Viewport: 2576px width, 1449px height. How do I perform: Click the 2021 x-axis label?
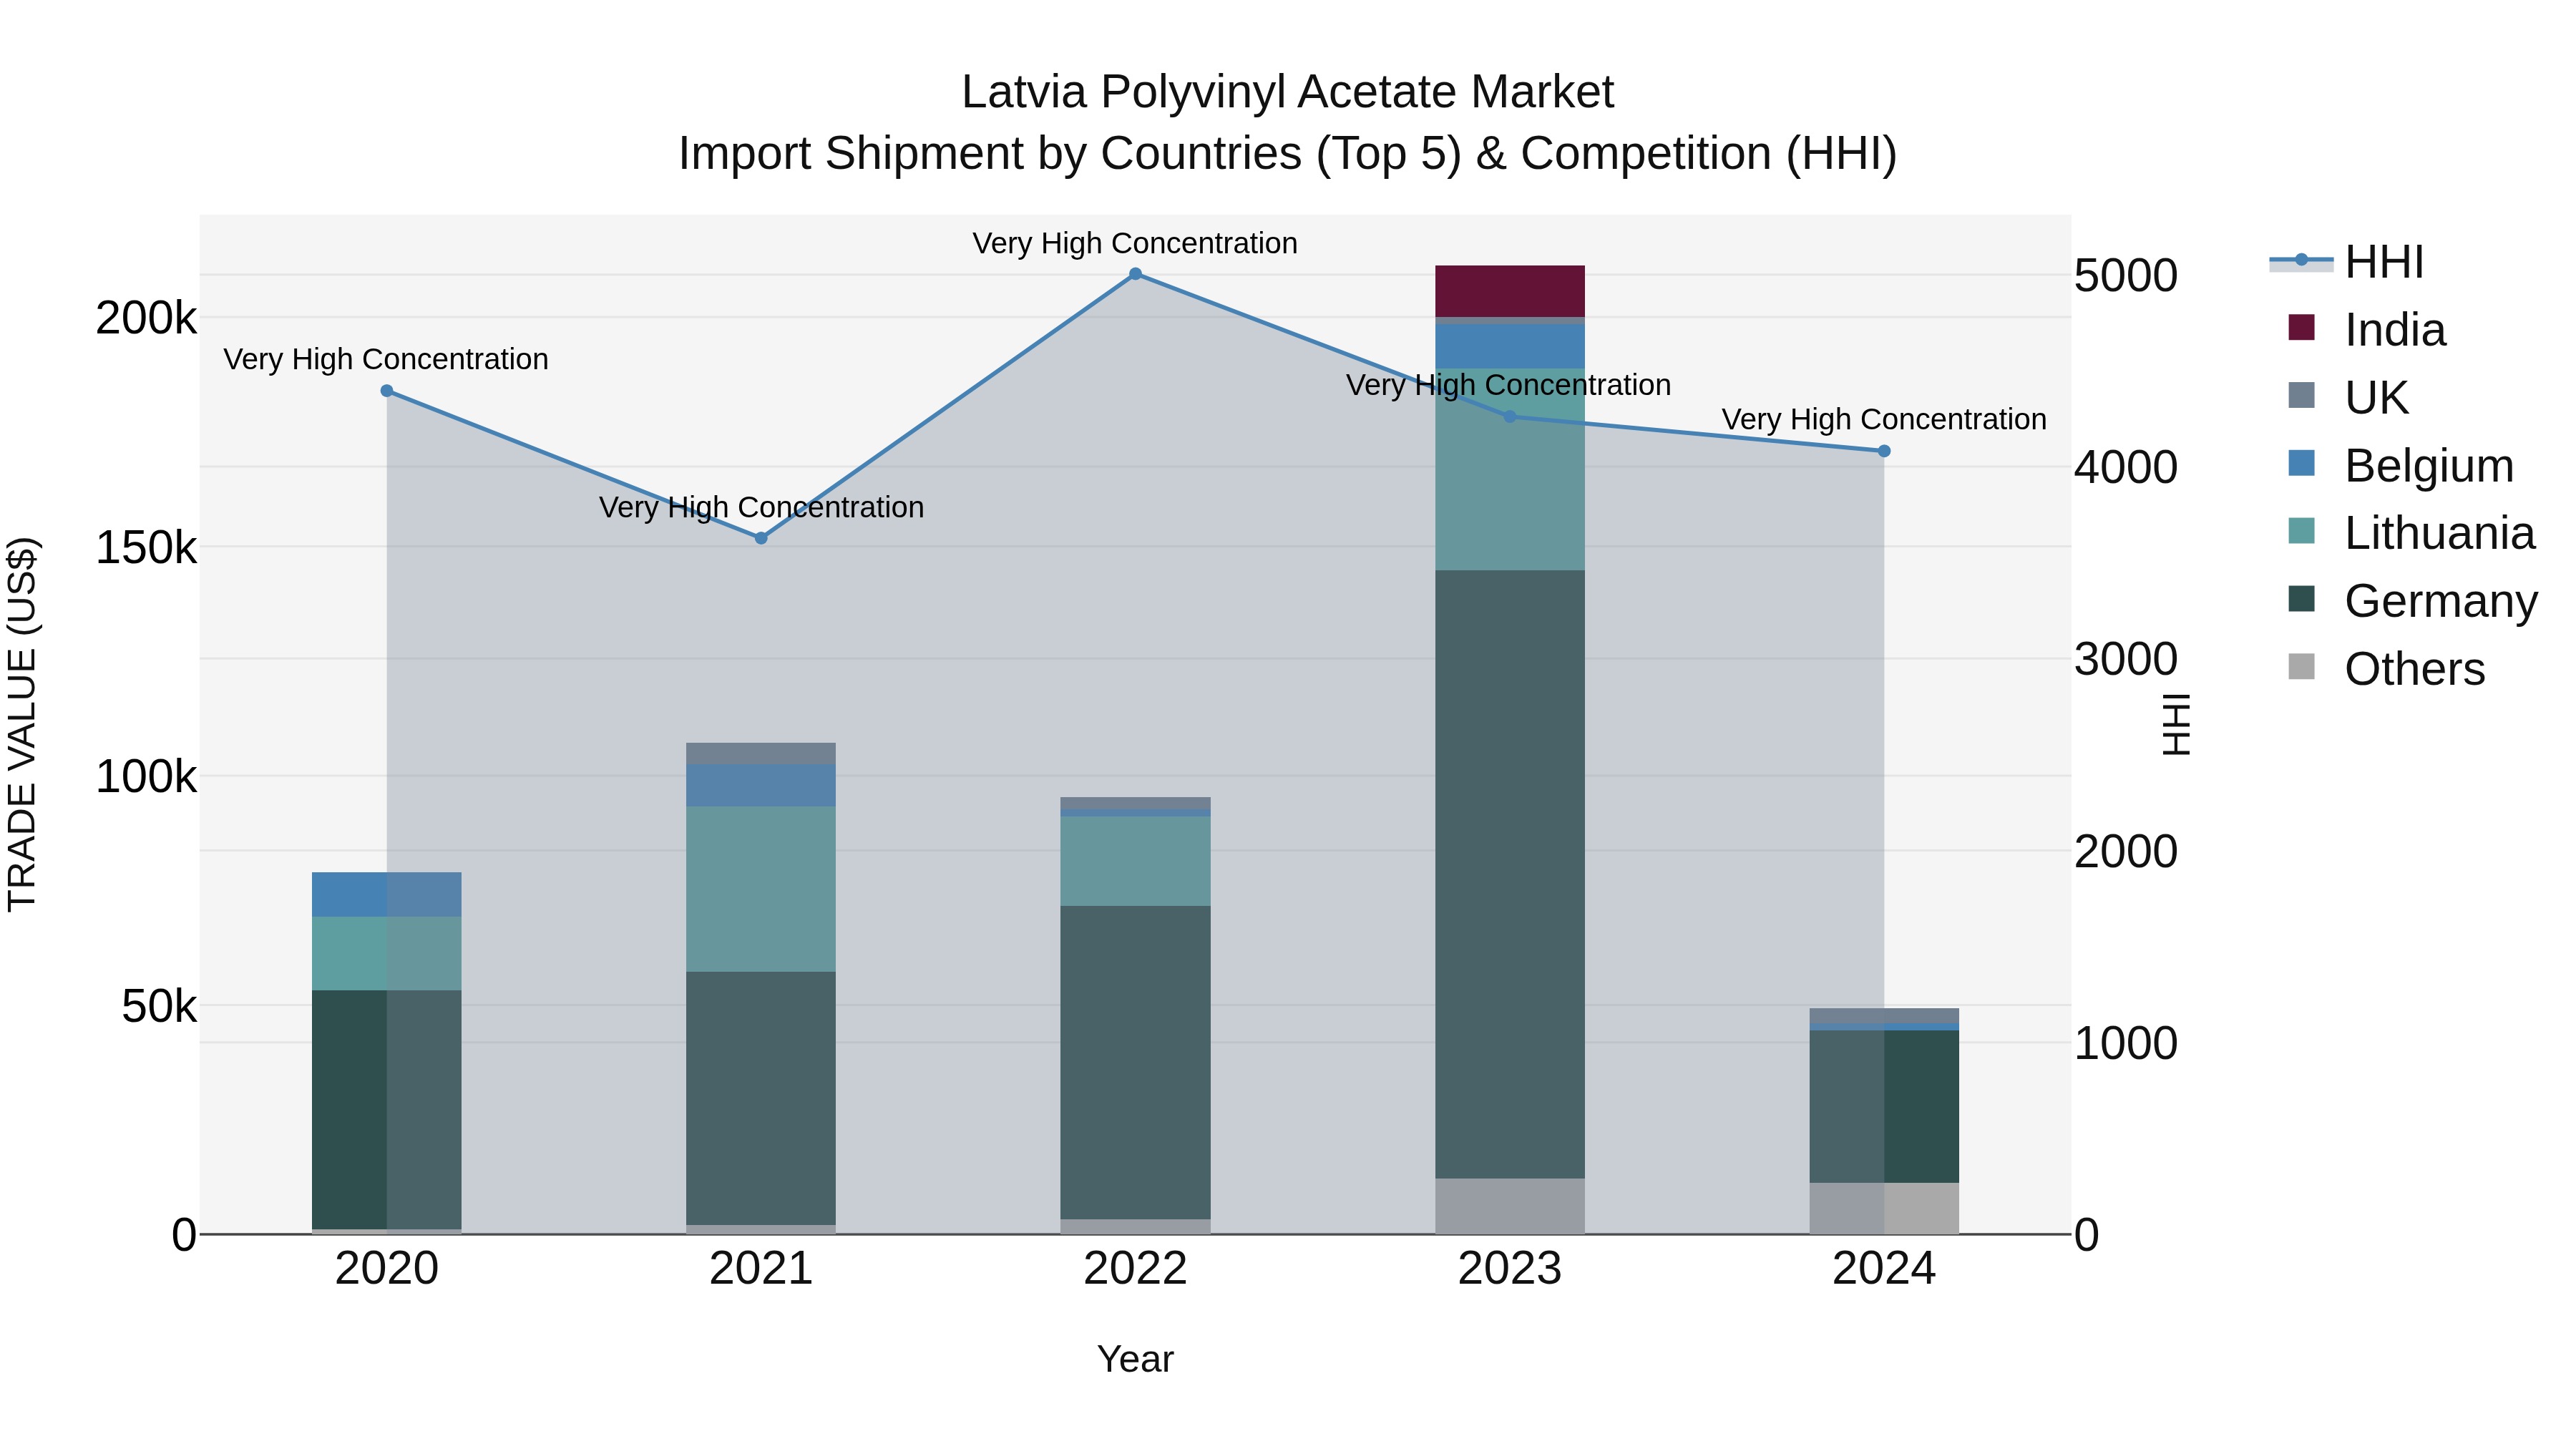(x=761, y=1269)
